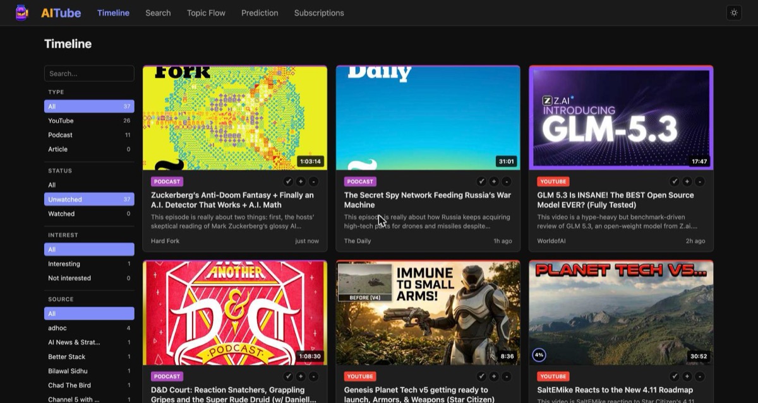Click minus on the Zuckerberg's Anti-Doom Fantasy card

pos(313,182)
